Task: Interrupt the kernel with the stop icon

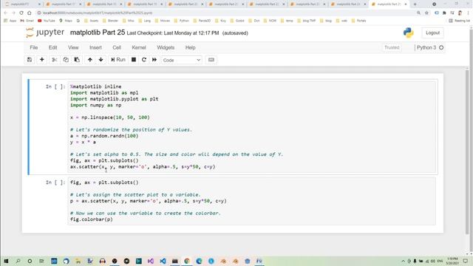Action: click(x=134, y=60)
